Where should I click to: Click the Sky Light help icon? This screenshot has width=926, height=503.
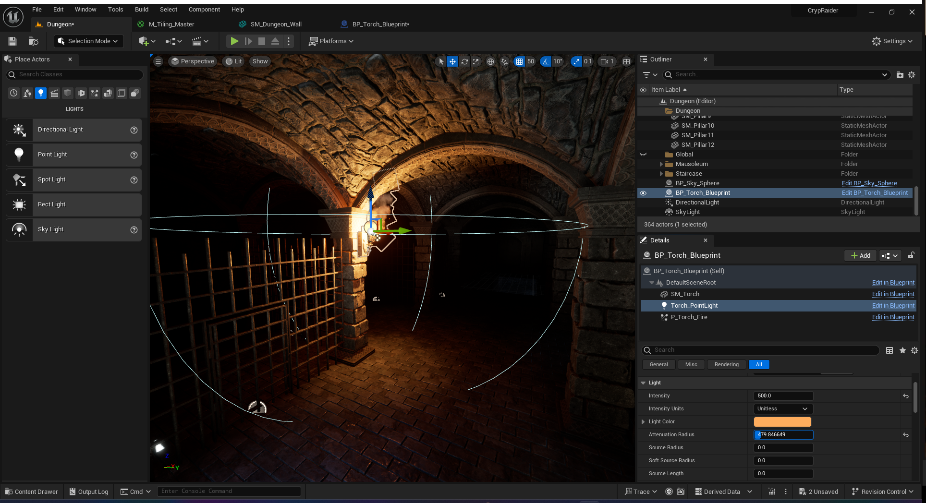point(134,230)
